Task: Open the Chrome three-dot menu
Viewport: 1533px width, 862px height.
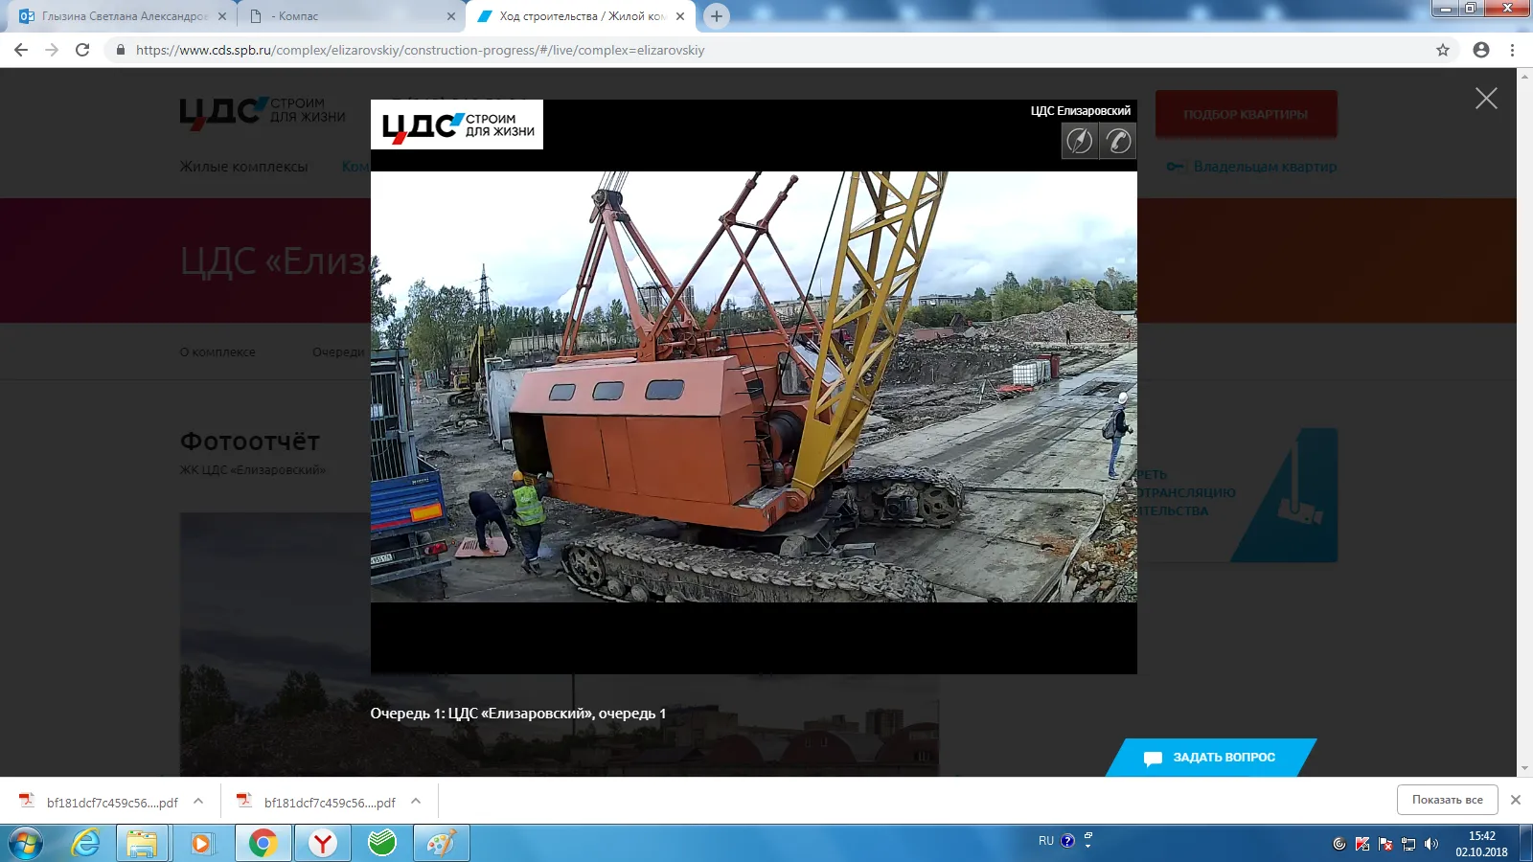Action: coord(1513,50)
